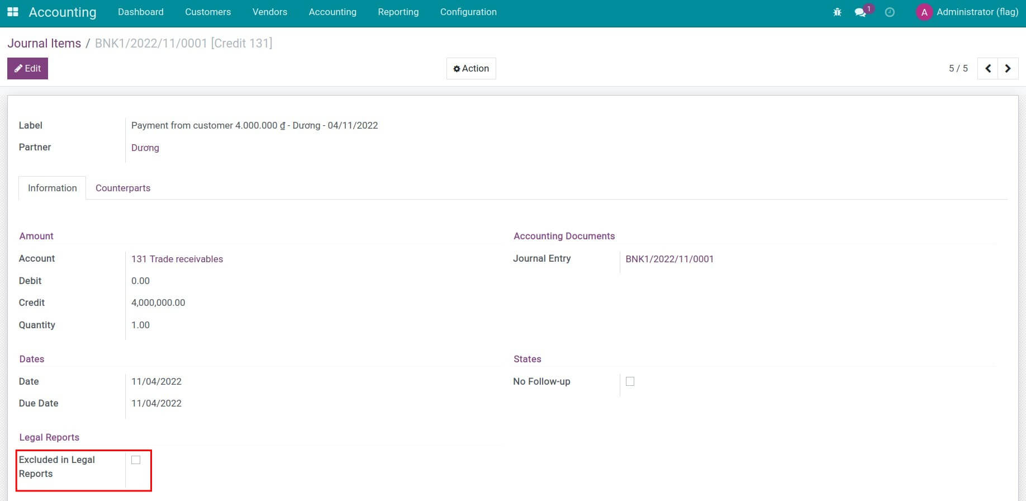Open the Configuration menu

pyautogui.click(x=468, y=12)
